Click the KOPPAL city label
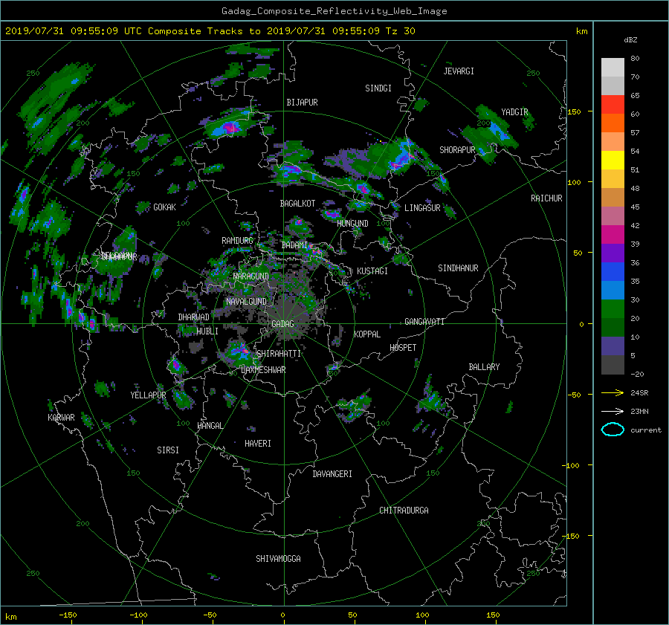 (x=367, y=334)
